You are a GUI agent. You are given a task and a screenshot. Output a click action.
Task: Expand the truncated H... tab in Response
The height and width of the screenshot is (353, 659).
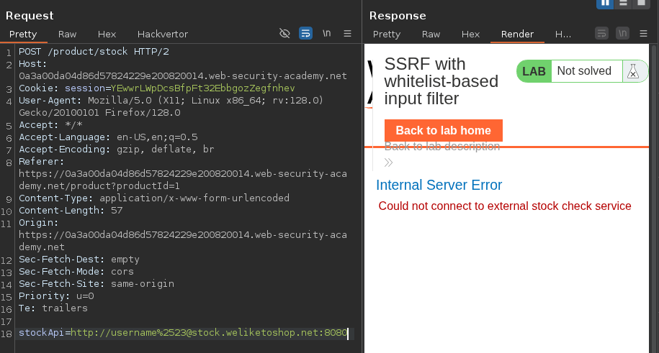point(563,34)
